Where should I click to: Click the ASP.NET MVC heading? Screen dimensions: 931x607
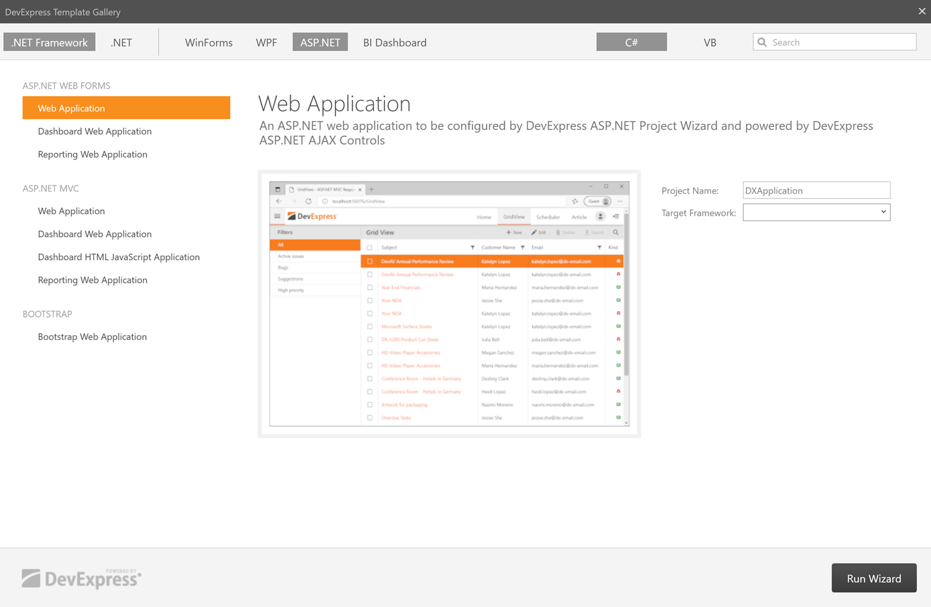(50, 188)
